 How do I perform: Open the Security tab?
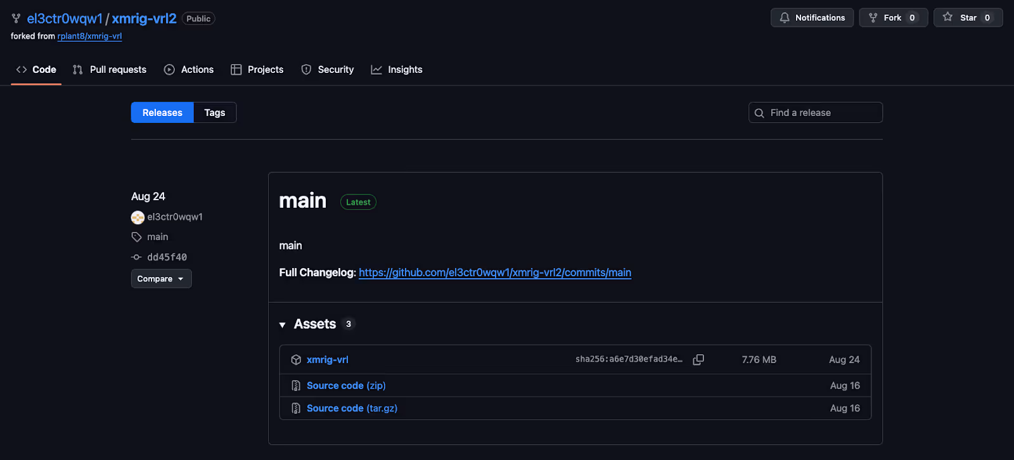(327, 70)
